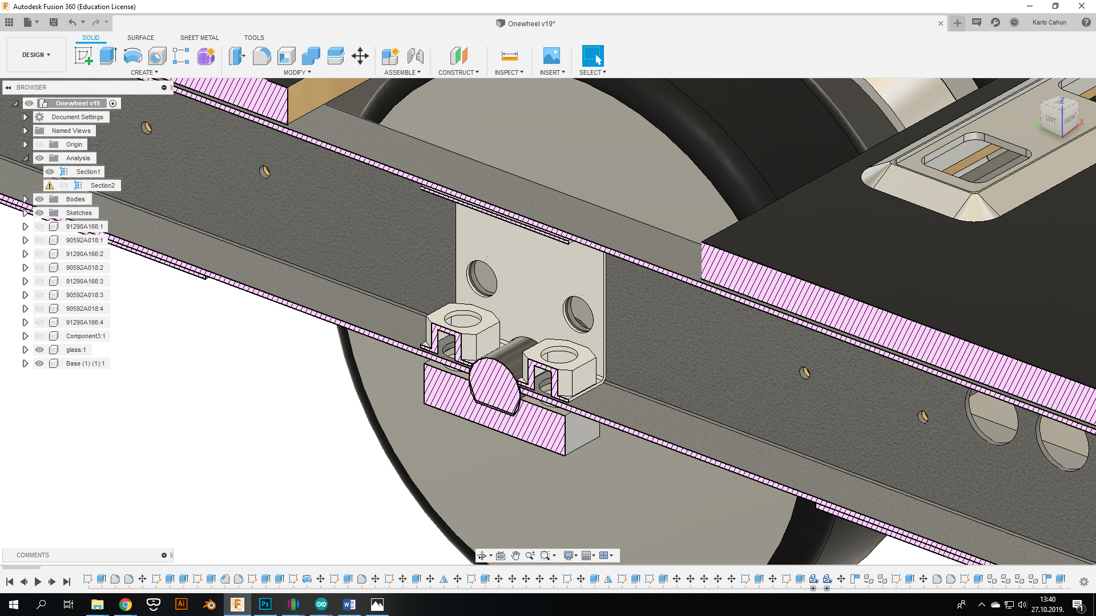This screenshot has width=1096, height=616.
Task: Select the Pan hand tool
Action: pos(515,556)
